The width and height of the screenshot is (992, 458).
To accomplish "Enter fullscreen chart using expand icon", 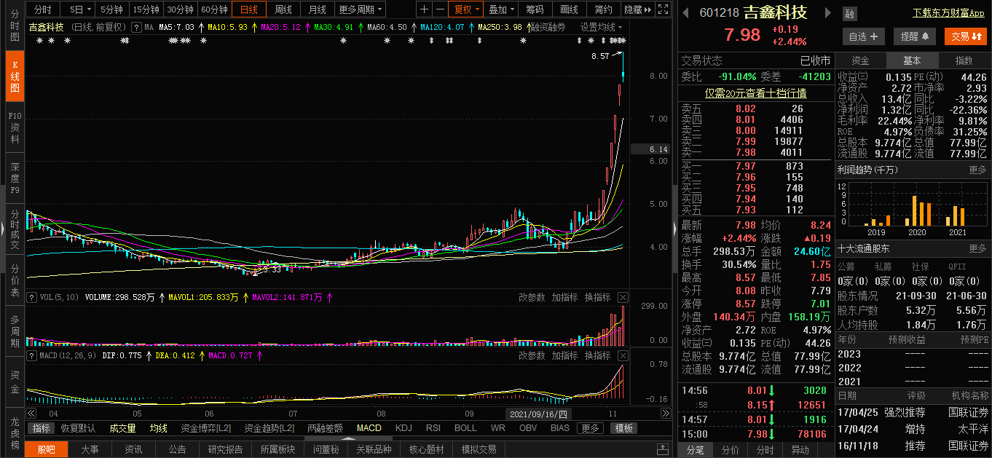I will pos(663,9).
